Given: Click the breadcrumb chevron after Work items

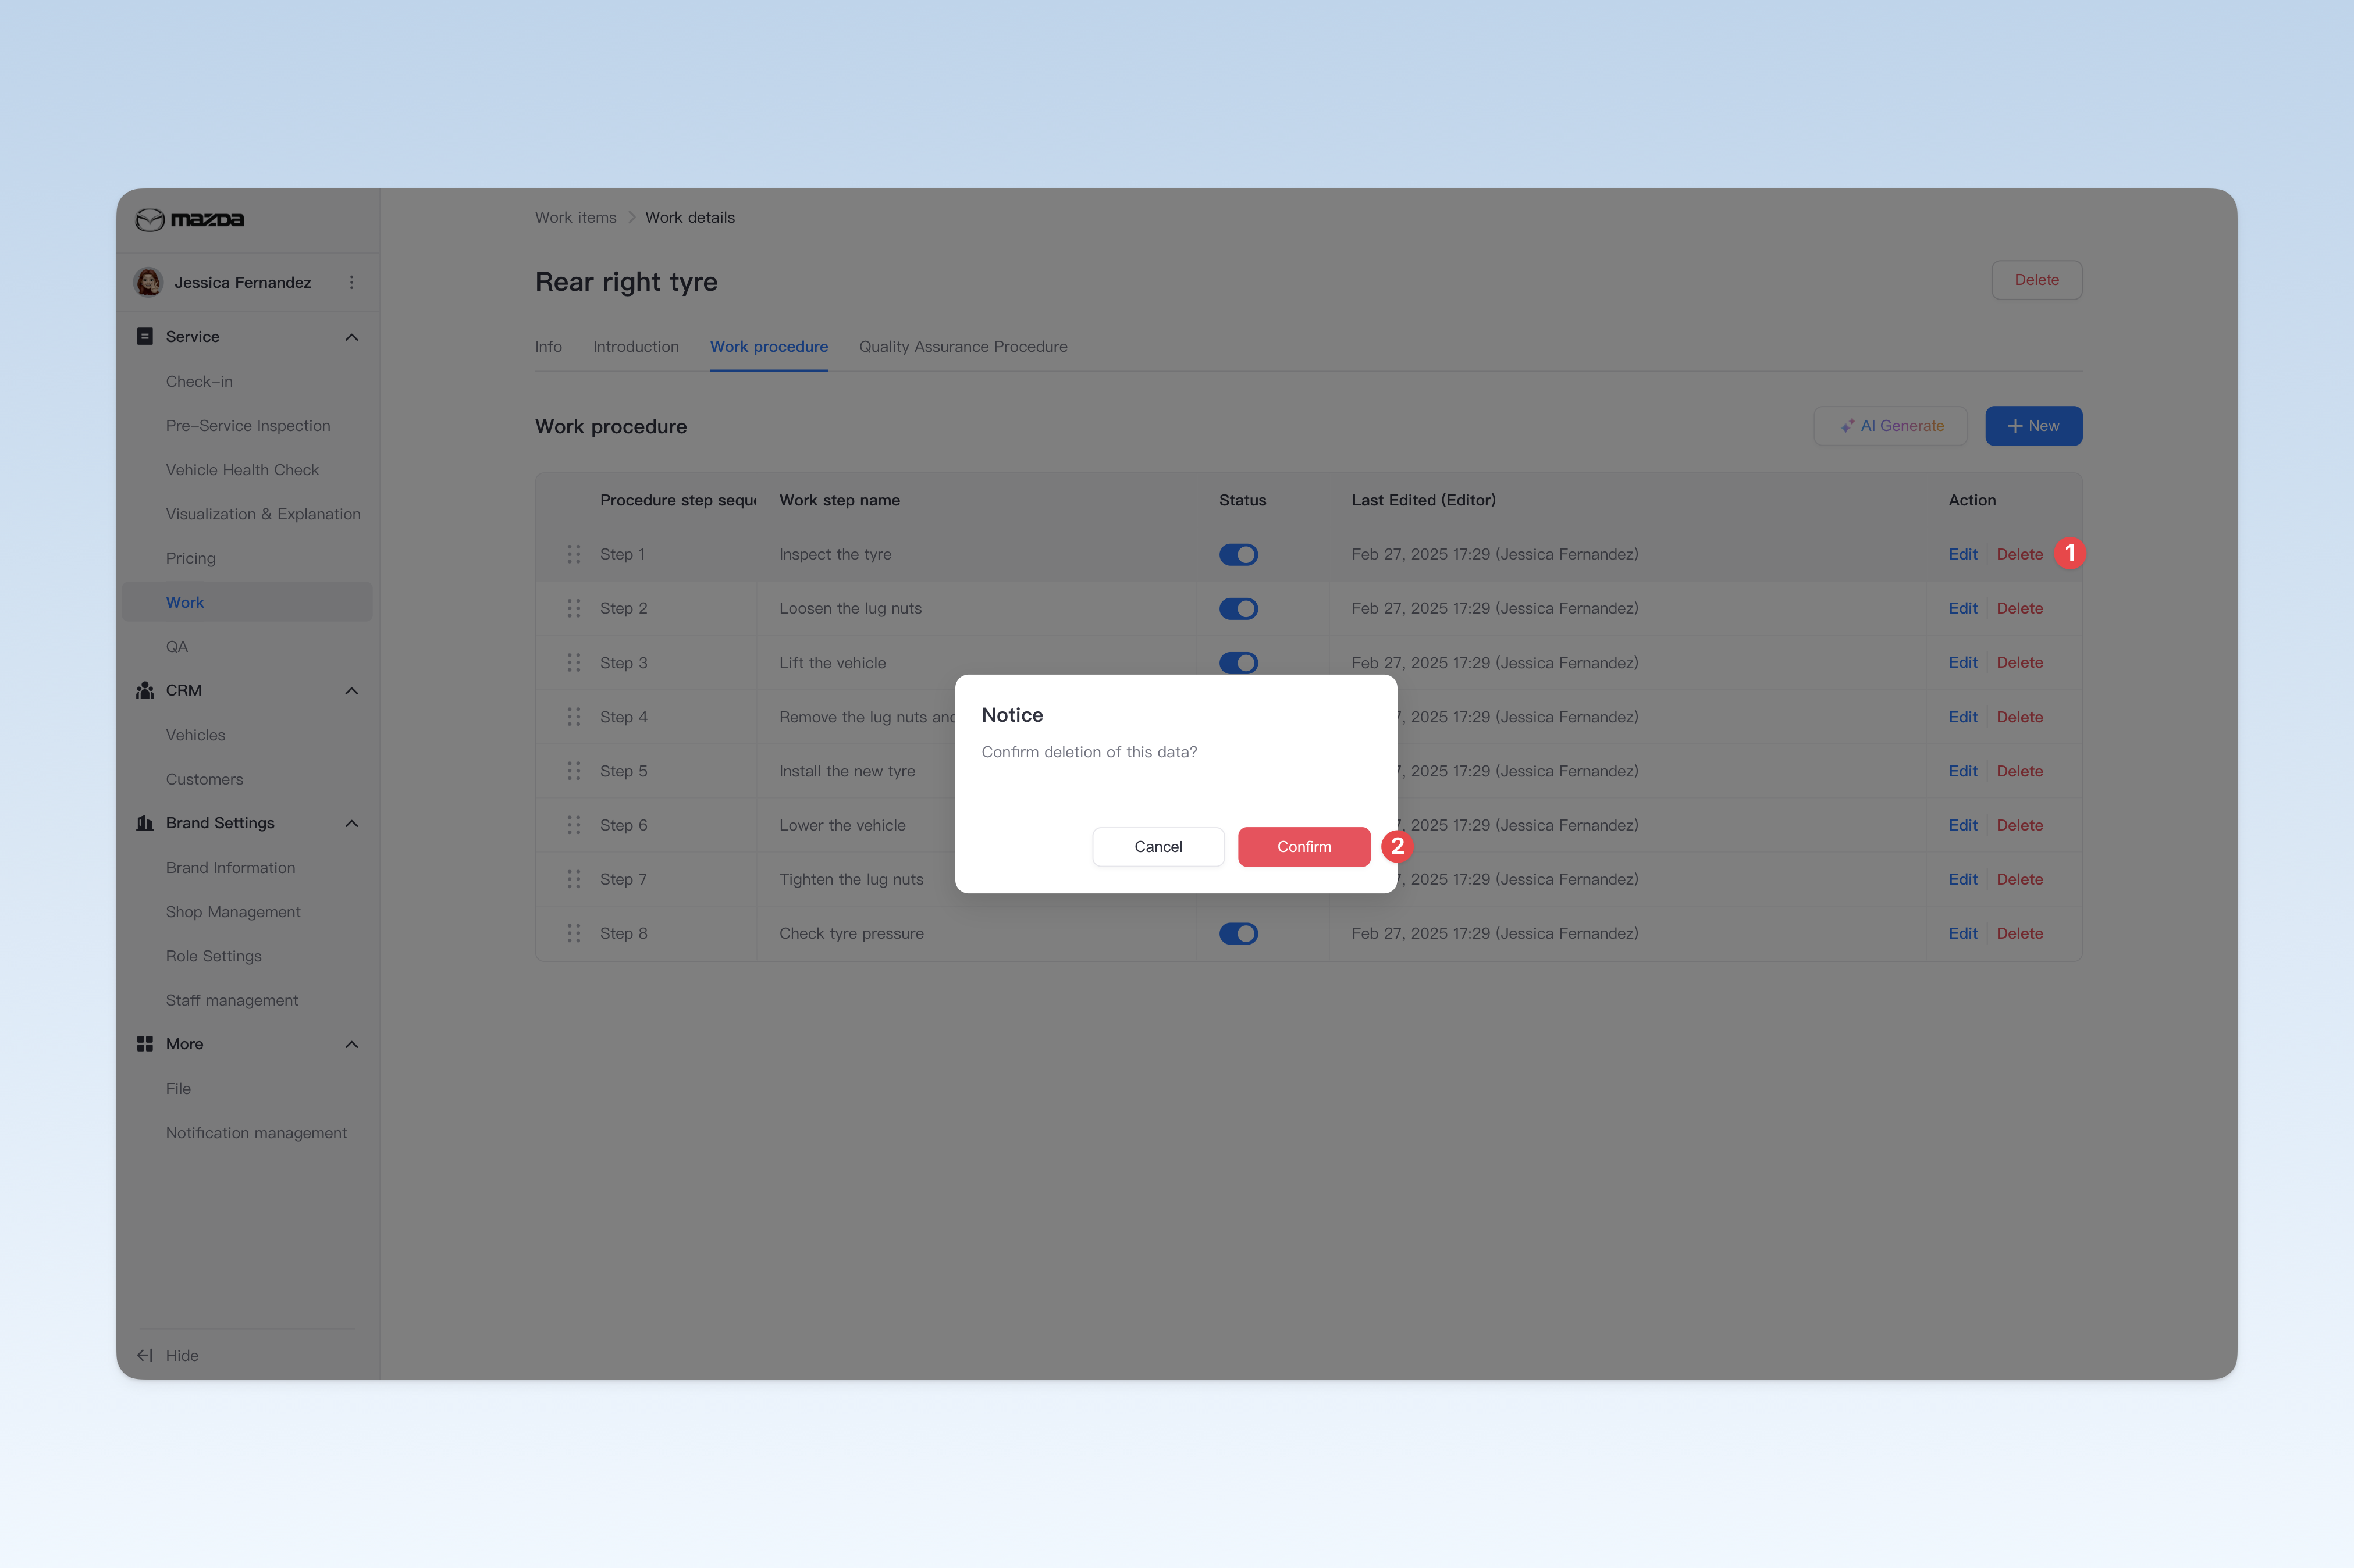Looking at the screenshot, I should [x=631, y=218].
